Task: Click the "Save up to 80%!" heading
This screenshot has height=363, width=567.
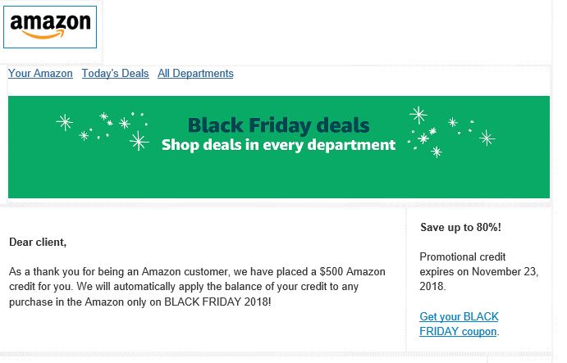Action: pos(460,227)
